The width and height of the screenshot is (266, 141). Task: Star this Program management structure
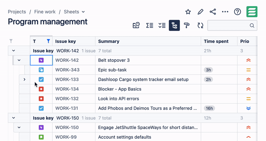click(188, 12)
